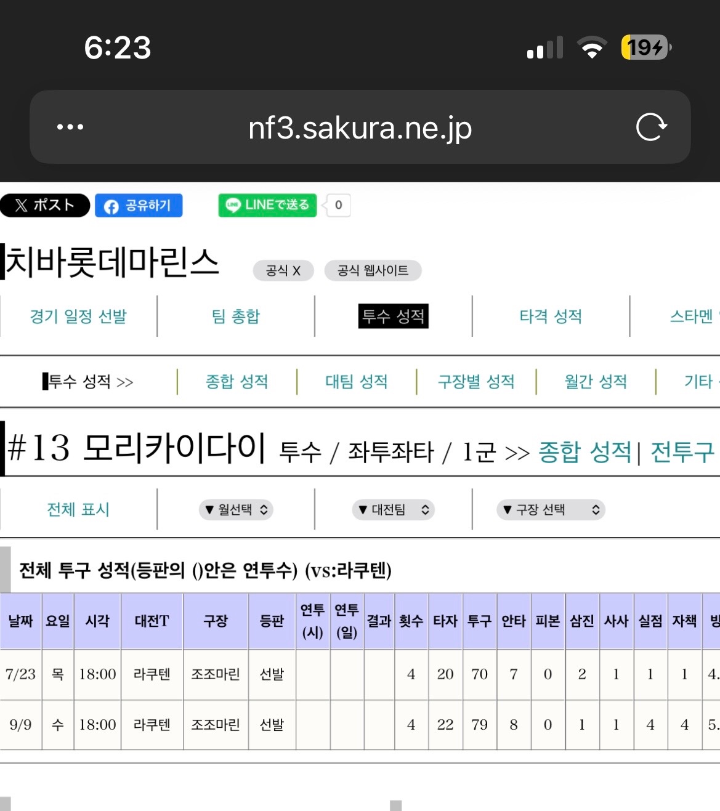The width and height of the screenshot is (720, 811).
Task: Open 월간 성적 sub-menu link
Action: pyautogui.click(x=596, y=381)
